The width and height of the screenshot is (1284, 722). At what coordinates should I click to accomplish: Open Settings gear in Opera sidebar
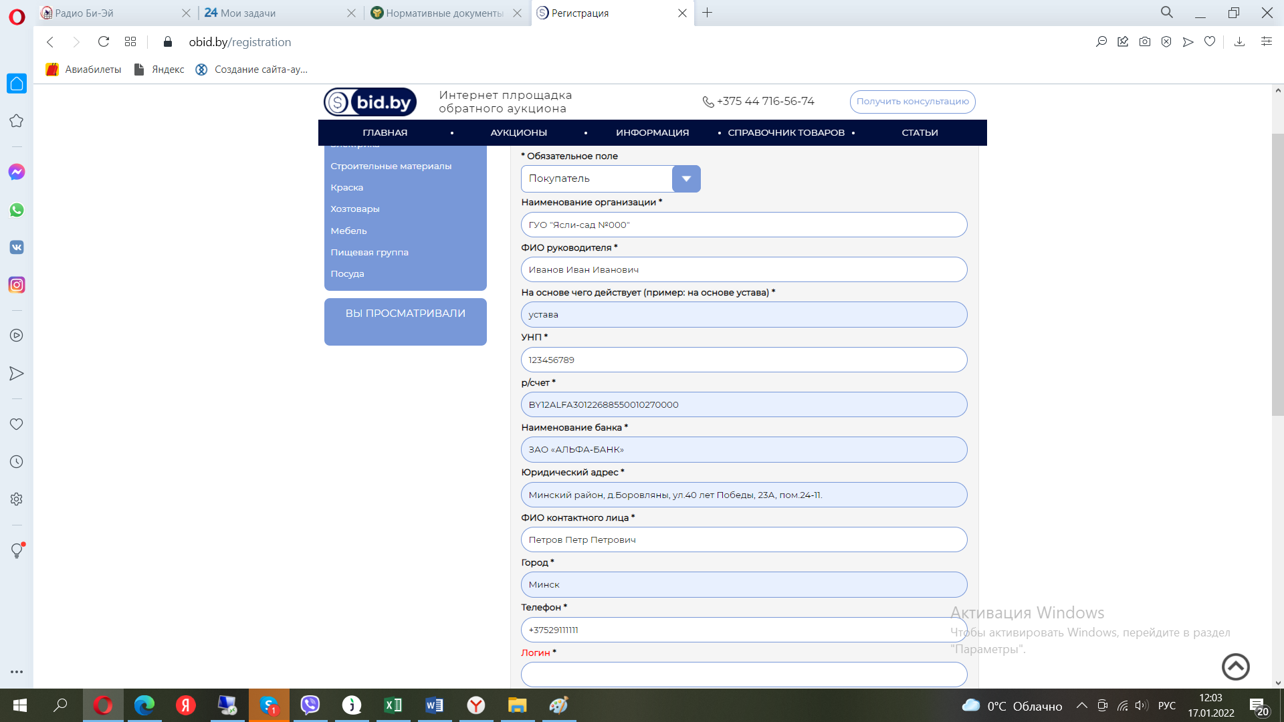[x=17, y=499]
